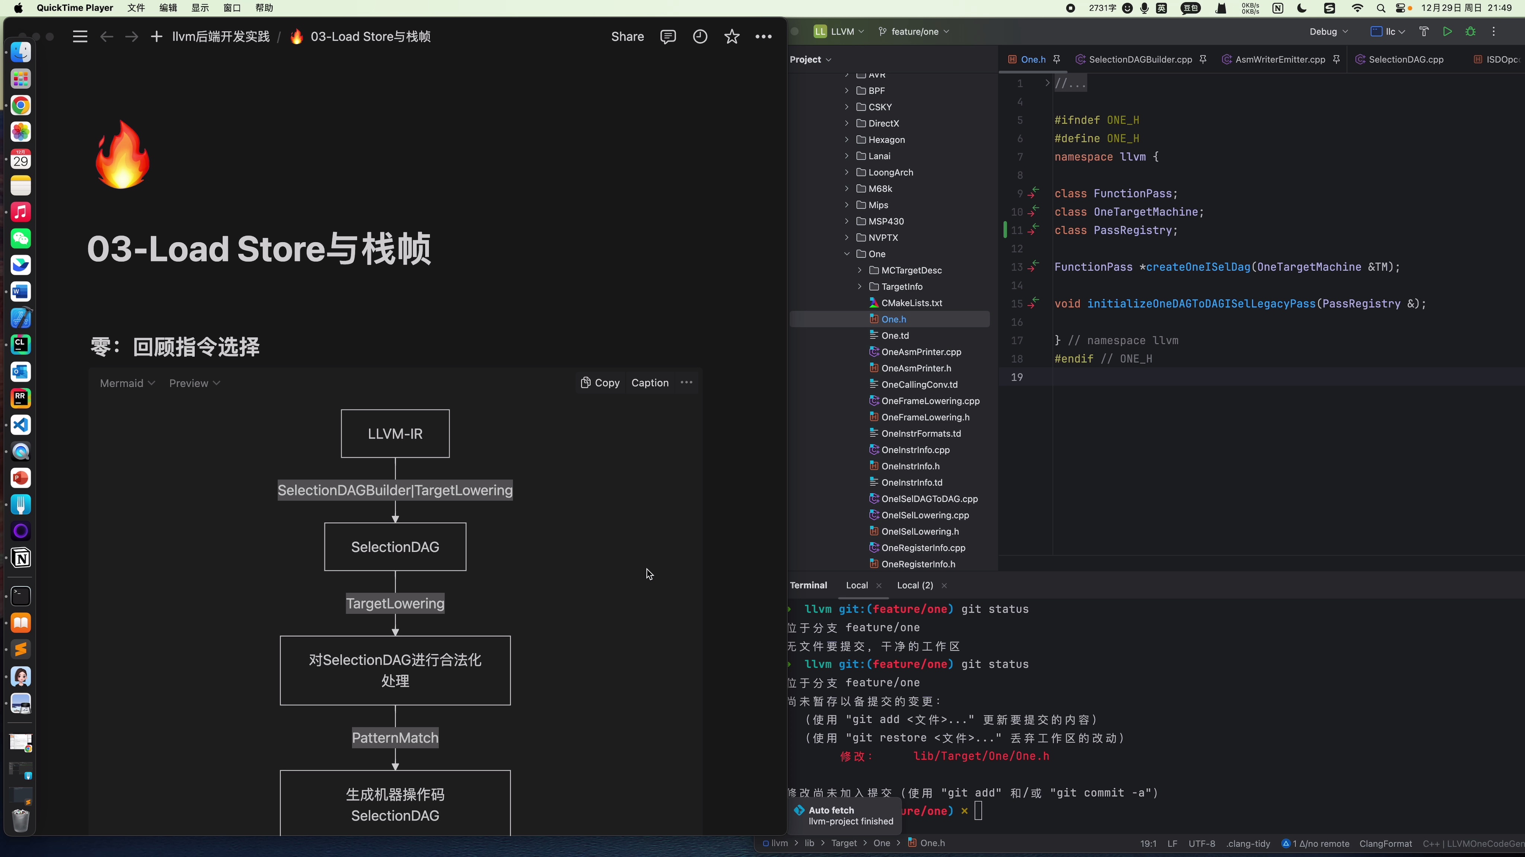Collapse the One folder in Project tree
This screenshot has height=857, width=1525.
pyautogui.click(x=847, y=254)
